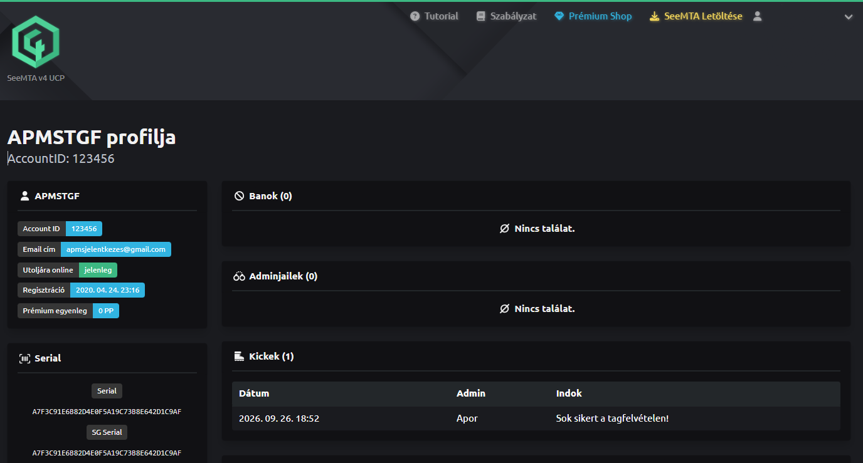Open the user account icon in header
The image size is (863, 463).
coord(758,16)
